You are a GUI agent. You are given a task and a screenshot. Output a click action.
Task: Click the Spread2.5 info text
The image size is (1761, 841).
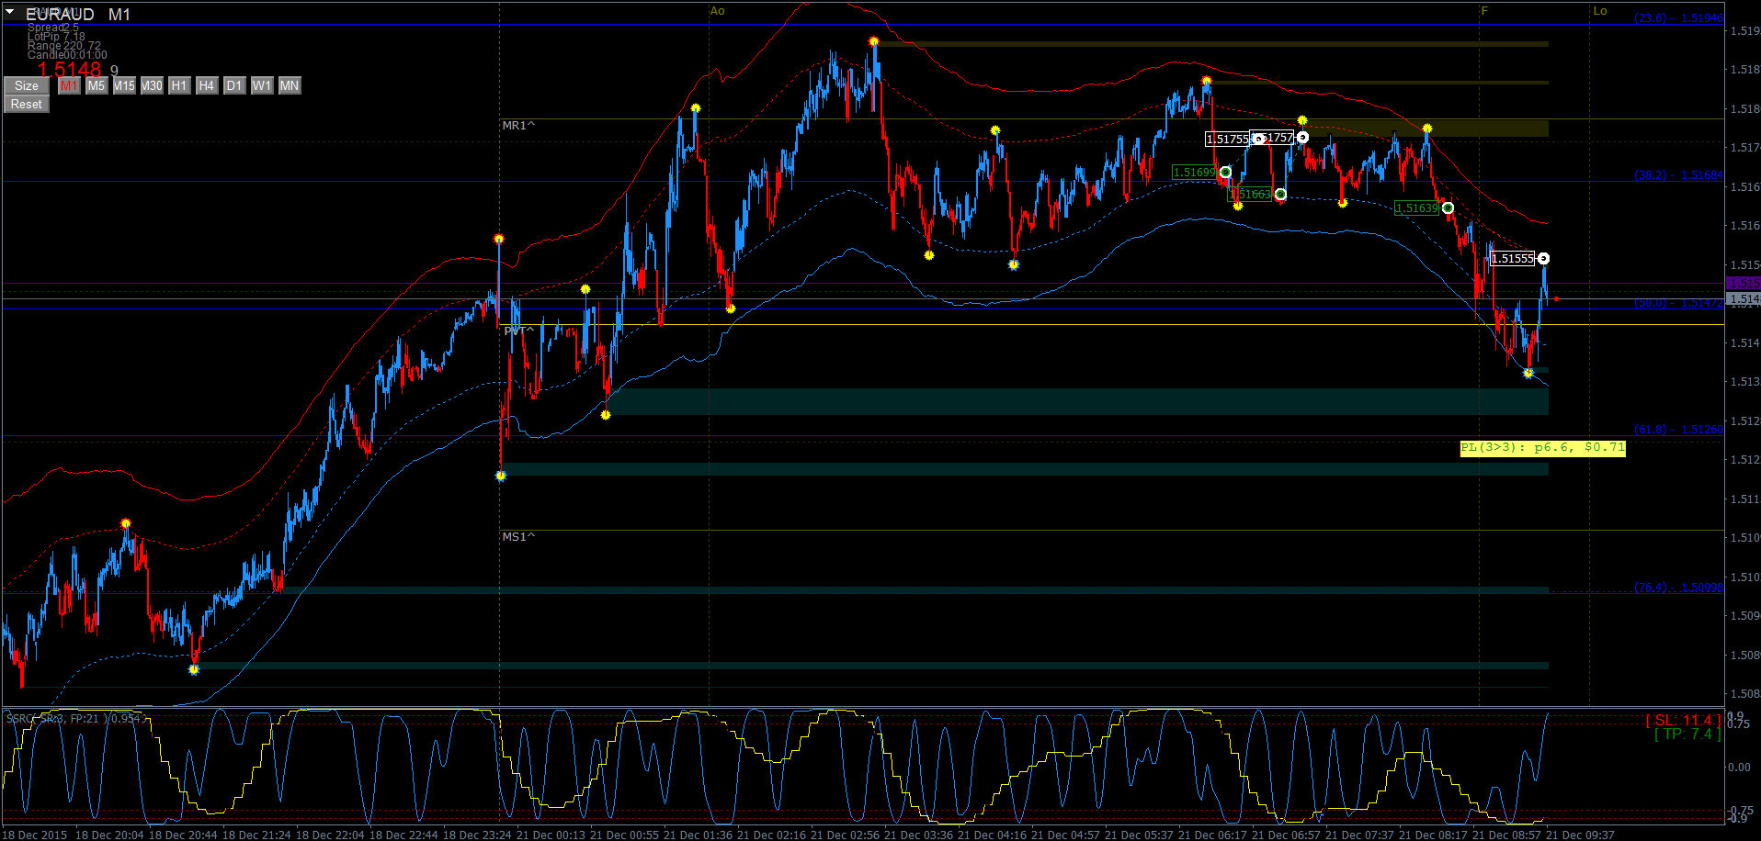(x=53, y=28)
